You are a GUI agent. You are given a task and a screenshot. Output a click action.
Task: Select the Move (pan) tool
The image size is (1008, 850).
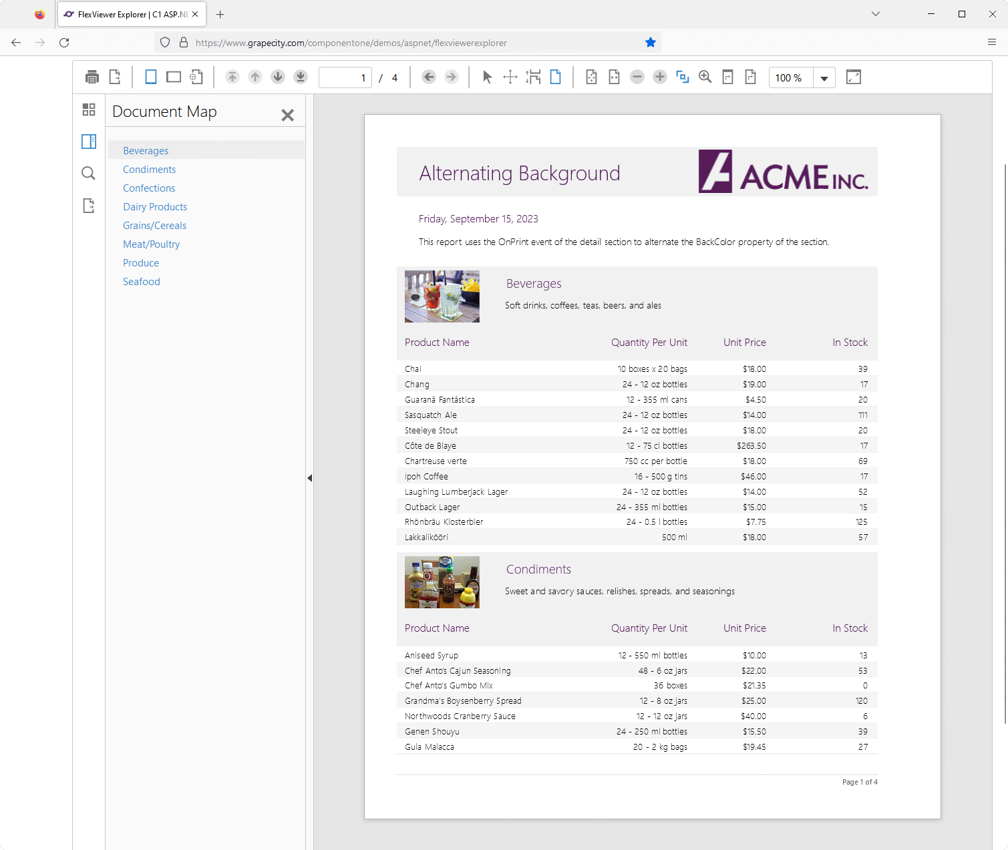pos(510,77)
